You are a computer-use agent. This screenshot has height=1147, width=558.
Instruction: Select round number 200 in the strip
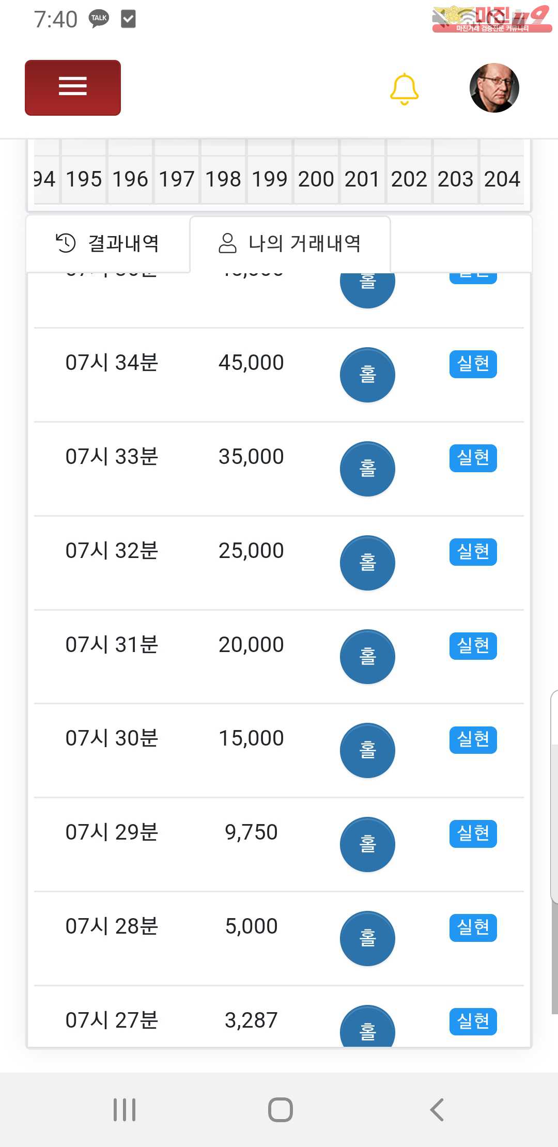(316, 179)
